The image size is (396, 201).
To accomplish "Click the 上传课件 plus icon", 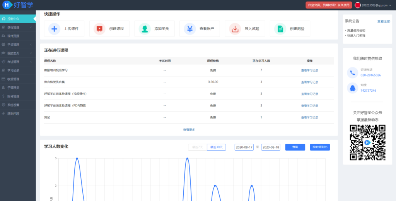I will pyautogui.click(x=54, y=29).
